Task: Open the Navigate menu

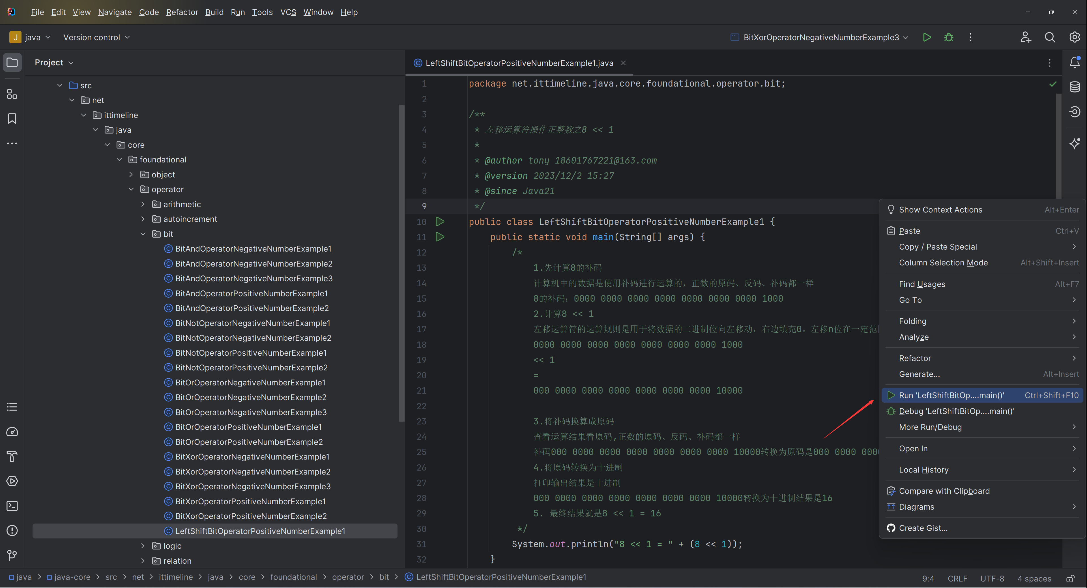Action: coord(115,12)
